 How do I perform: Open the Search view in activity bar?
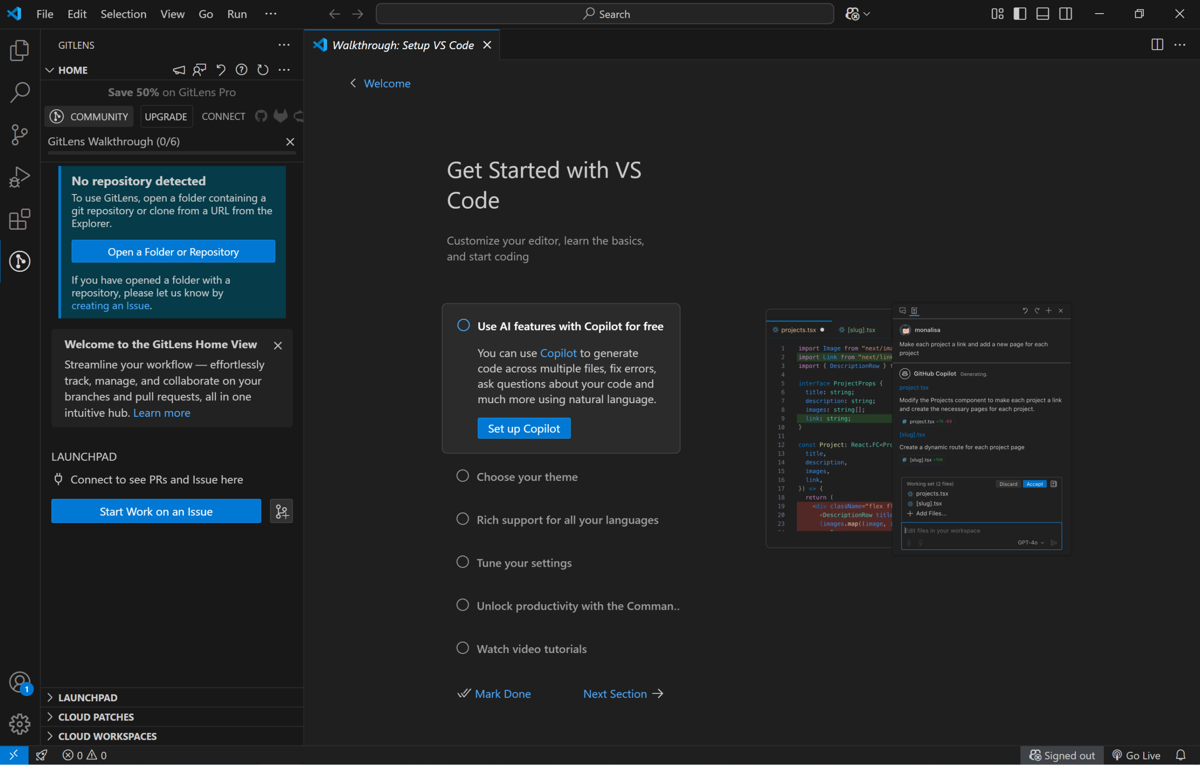(x=19, y=92)
